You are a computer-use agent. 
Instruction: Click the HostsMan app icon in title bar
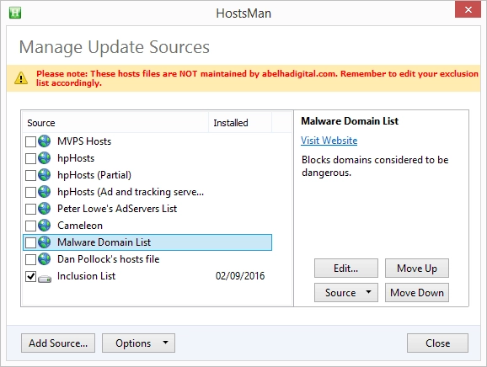pos(15,13)
